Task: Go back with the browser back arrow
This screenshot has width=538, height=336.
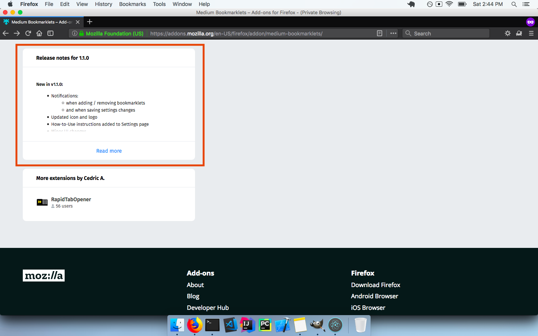Action: pyautogui.click(x=6, y=33)
